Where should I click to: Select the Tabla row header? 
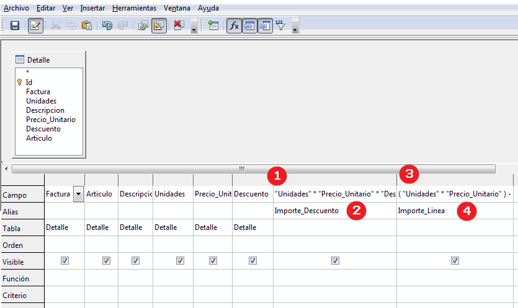click(x=23, y=228)
